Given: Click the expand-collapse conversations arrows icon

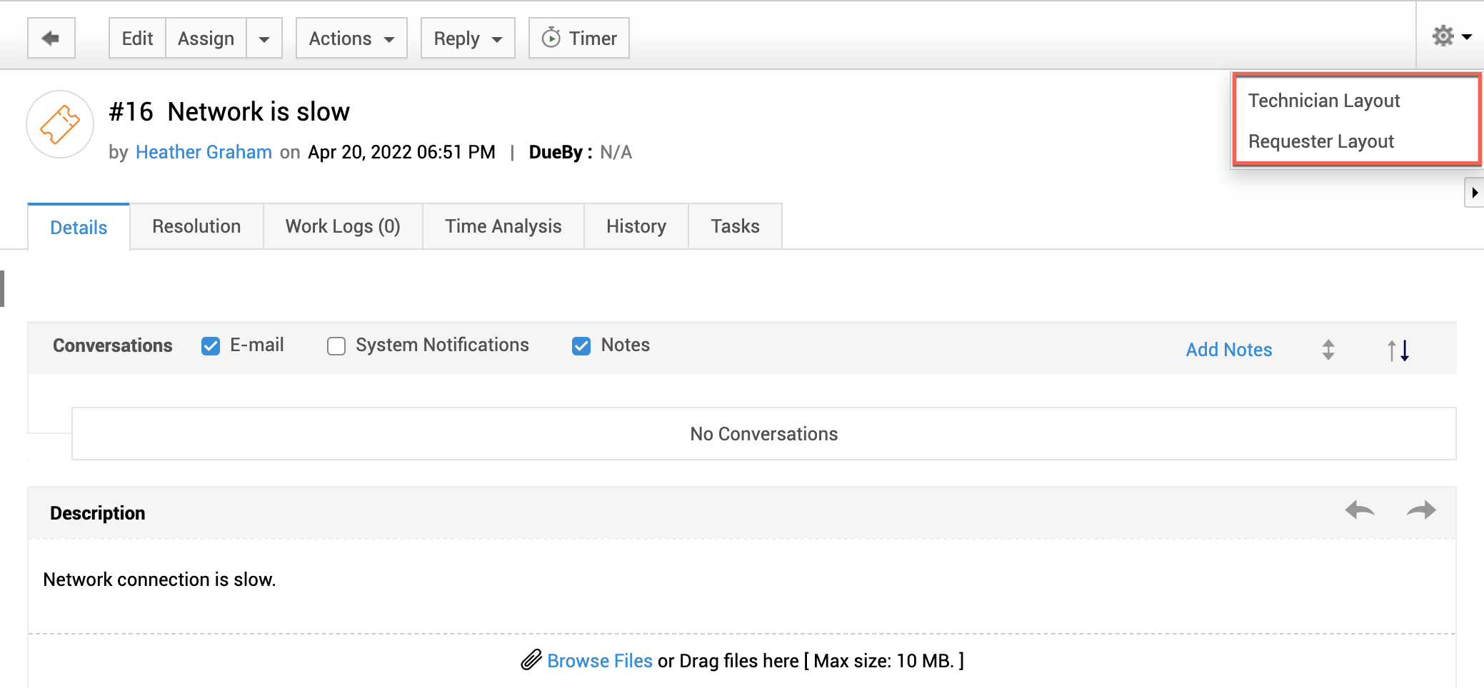Looking at the screenshot, I should click(x=1328, y=350).
